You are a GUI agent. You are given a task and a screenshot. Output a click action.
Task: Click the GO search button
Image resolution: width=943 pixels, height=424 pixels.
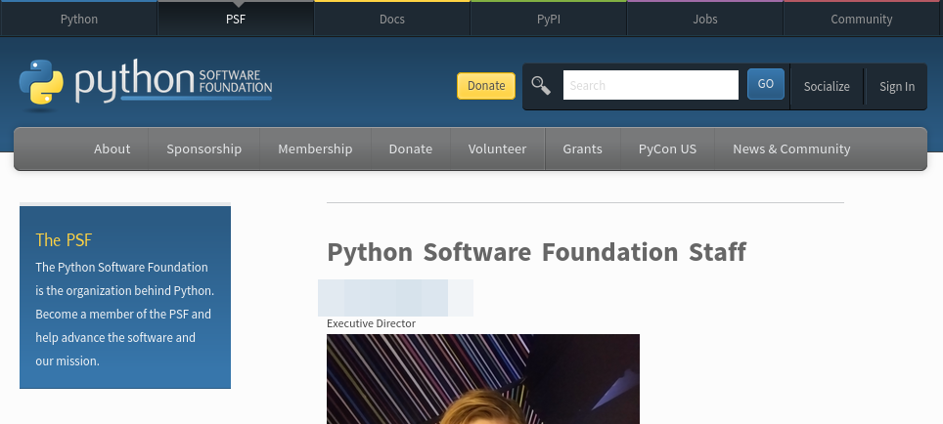(x=765, y=84)
